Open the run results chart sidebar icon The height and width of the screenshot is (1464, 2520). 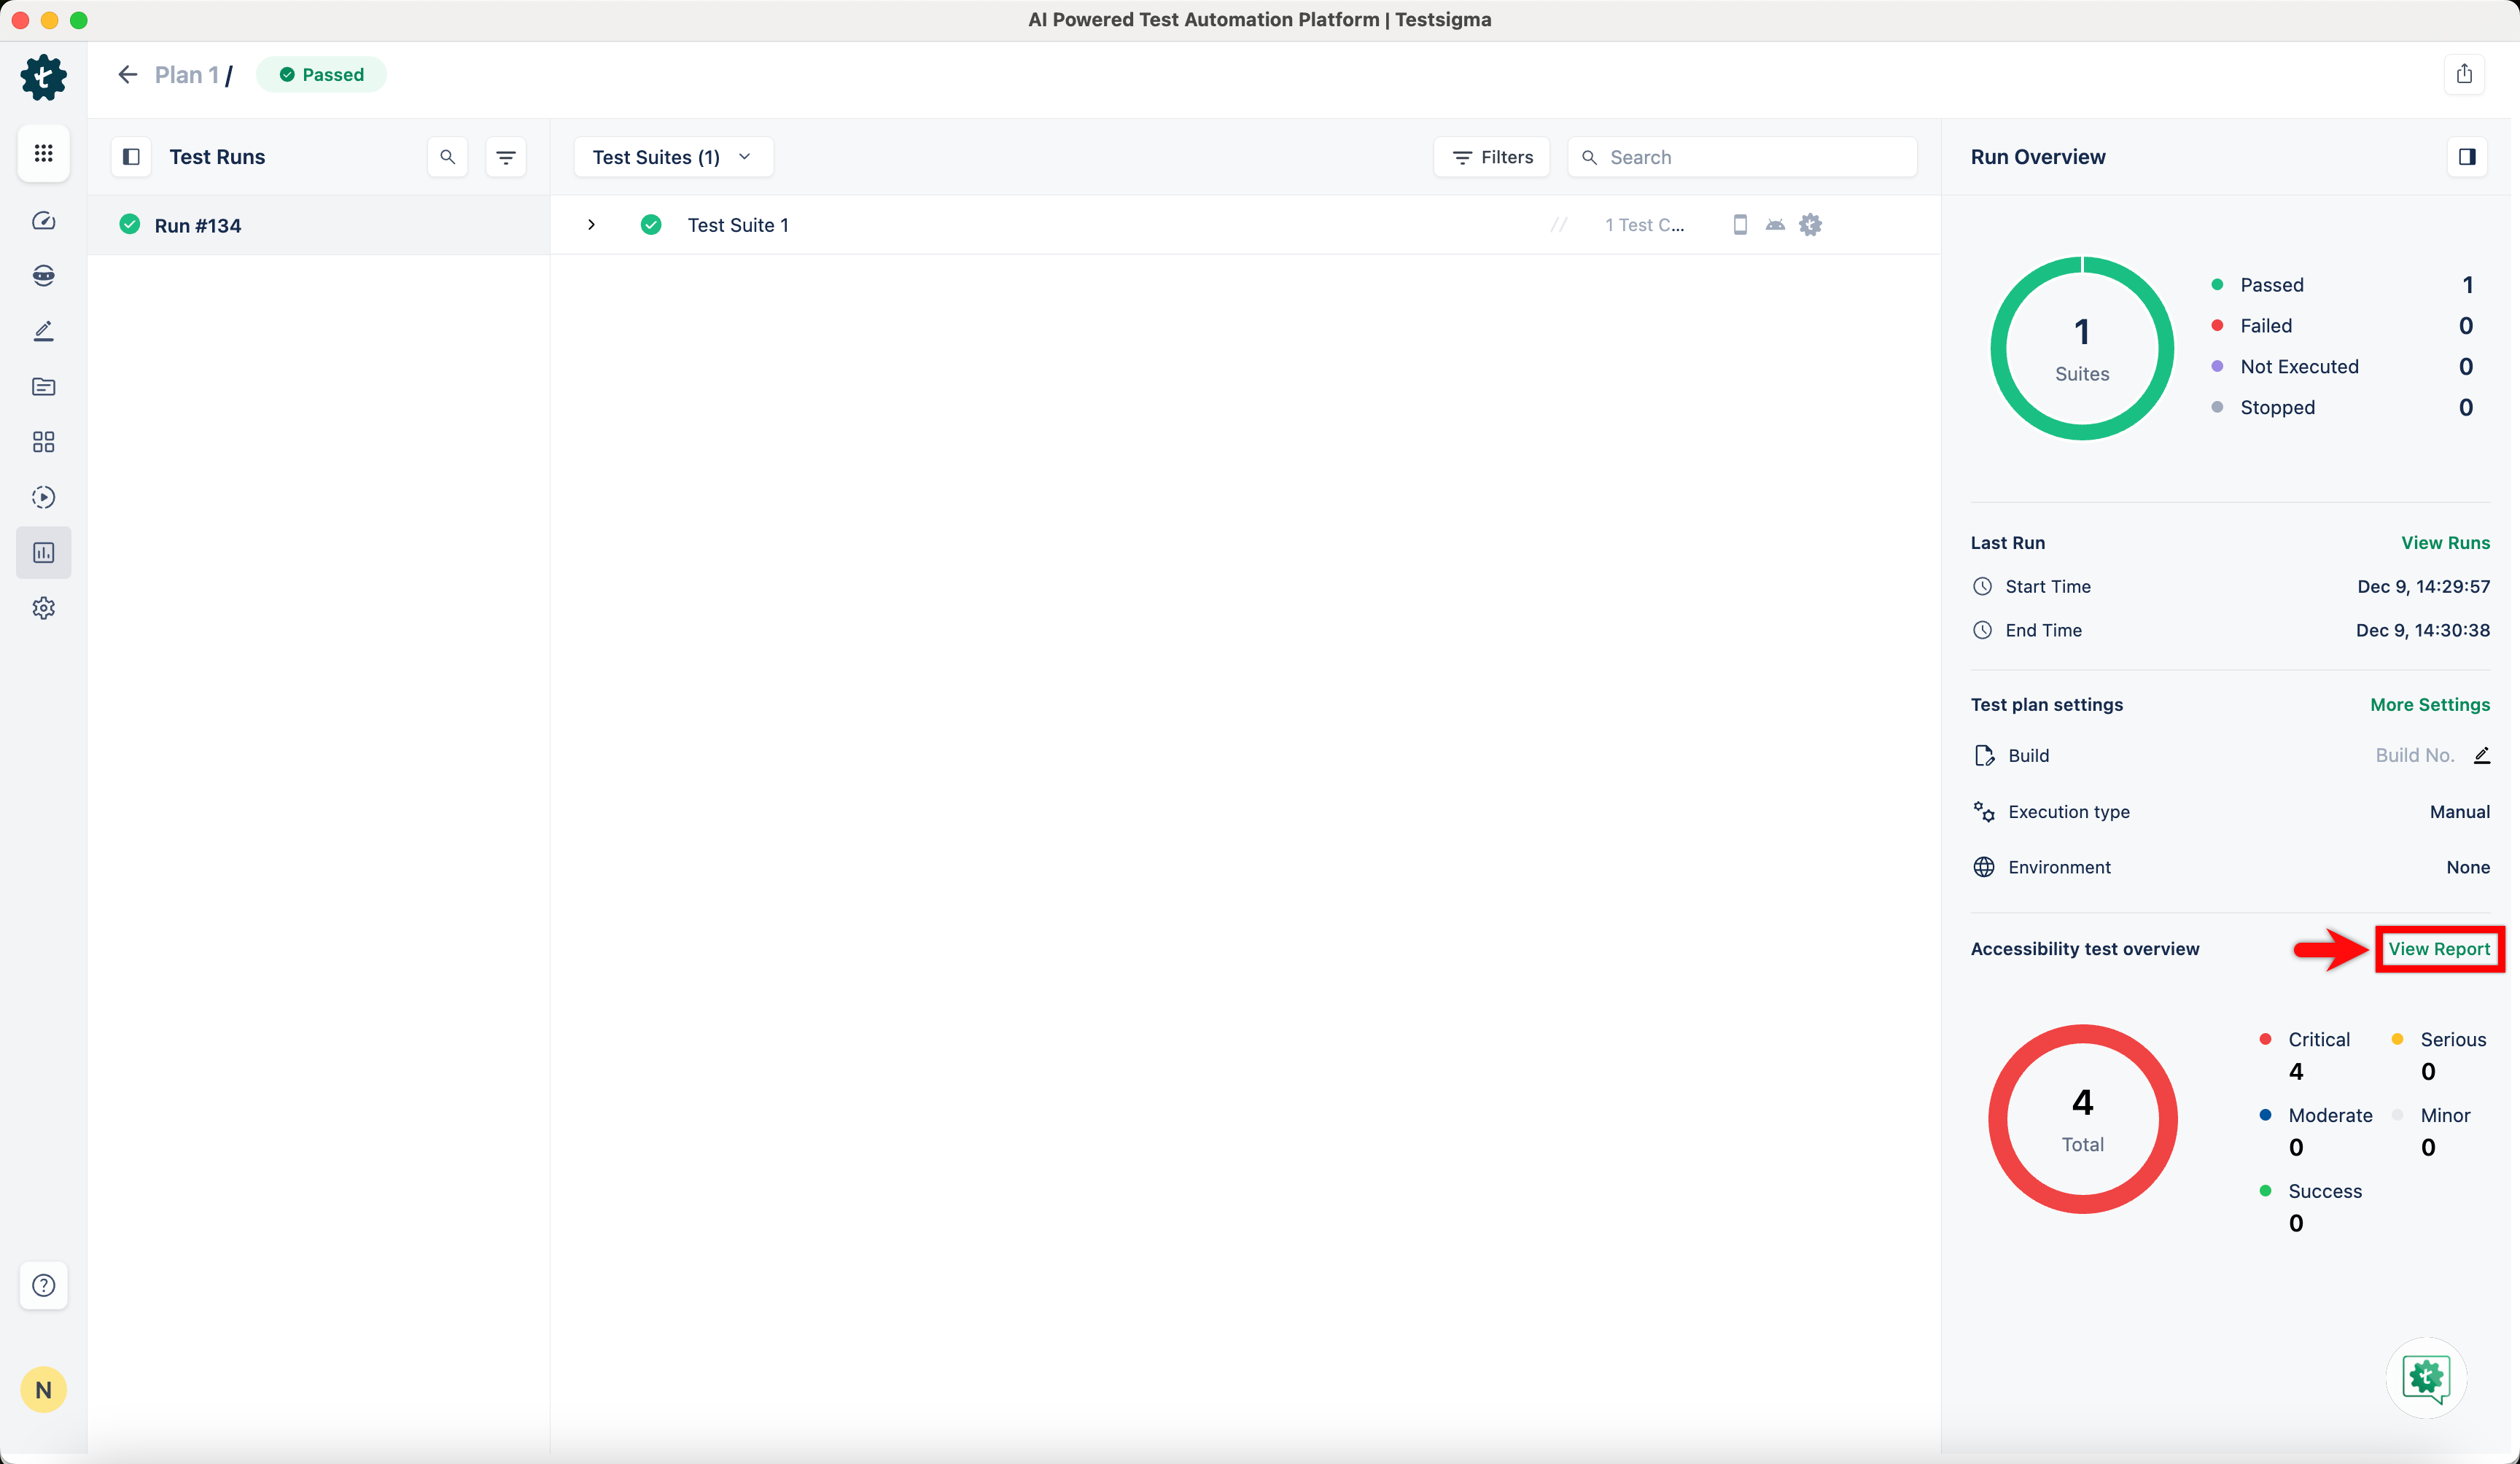tap(43, 552)
